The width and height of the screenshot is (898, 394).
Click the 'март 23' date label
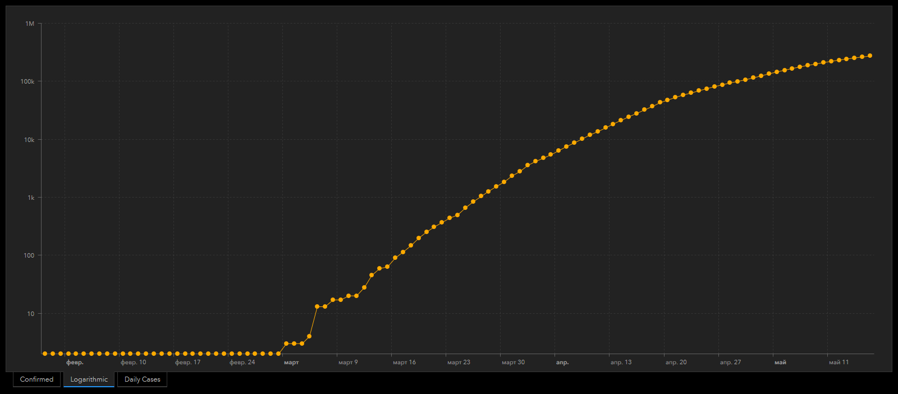coord(459,363)
